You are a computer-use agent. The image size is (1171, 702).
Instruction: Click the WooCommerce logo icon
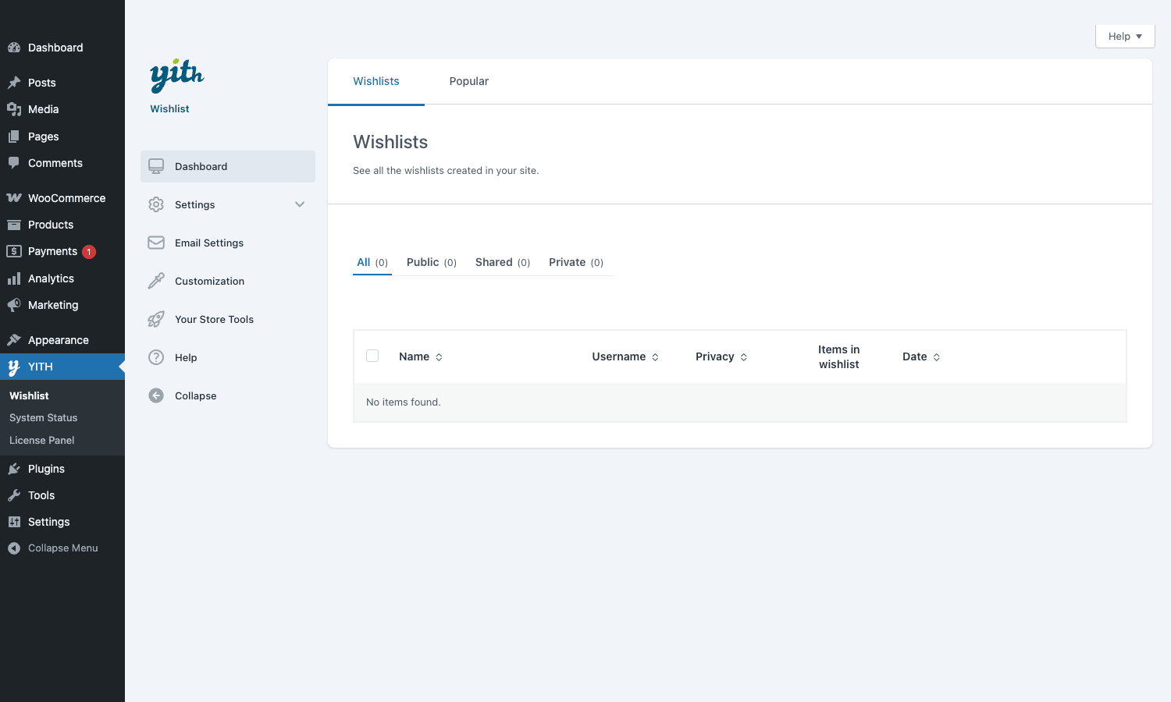(x=14, y=198)
